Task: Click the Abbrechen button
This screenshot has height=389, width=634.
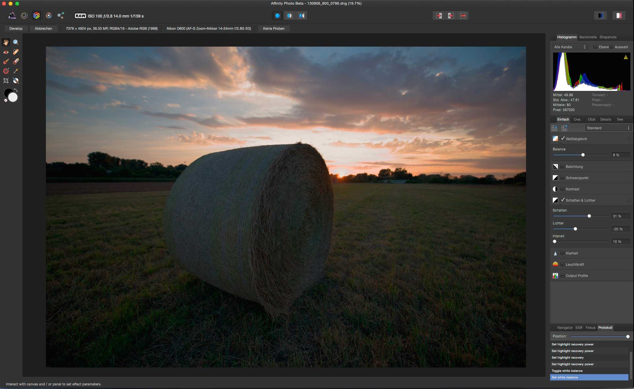Action: tap(43, 28)
